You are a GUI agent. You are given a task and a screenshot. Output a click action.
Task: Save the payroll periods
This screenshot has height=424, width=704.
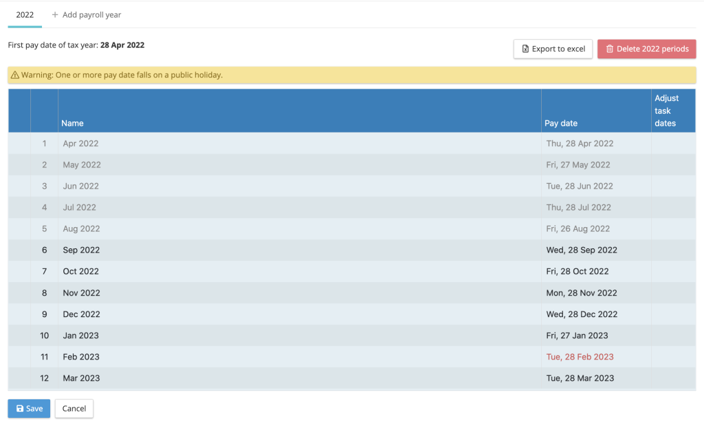pyautogui.click(x=29, y=408)
